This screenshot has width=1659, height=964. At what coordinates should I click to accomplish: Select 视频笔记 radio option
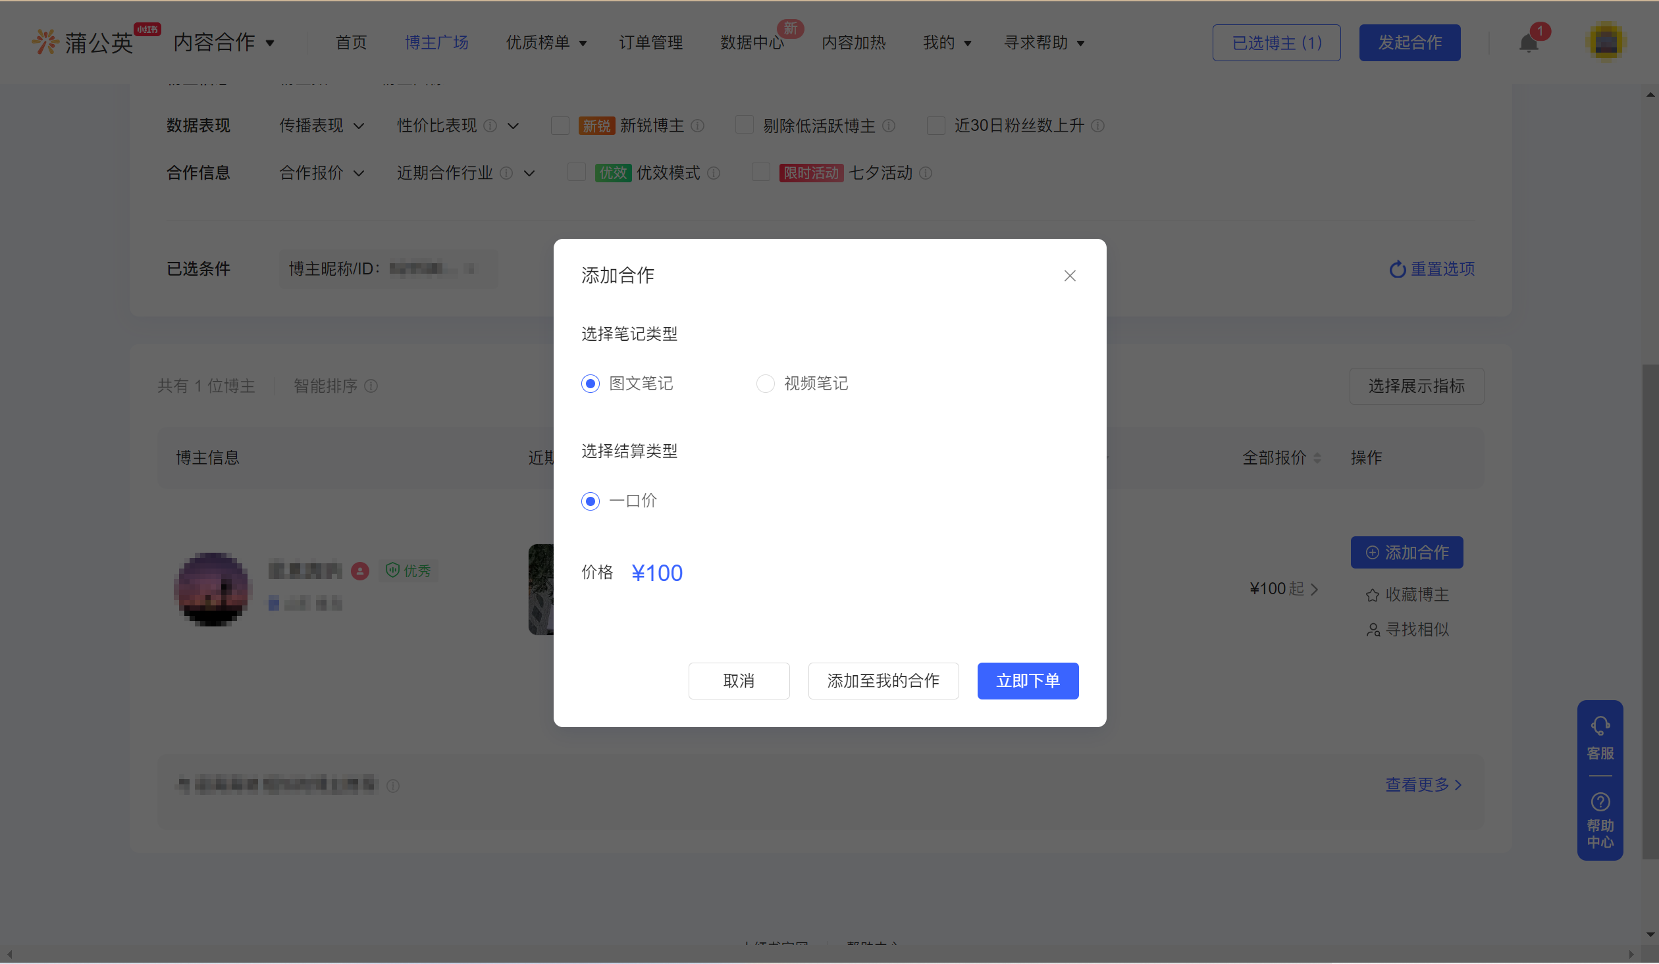[x=765, y=384]
